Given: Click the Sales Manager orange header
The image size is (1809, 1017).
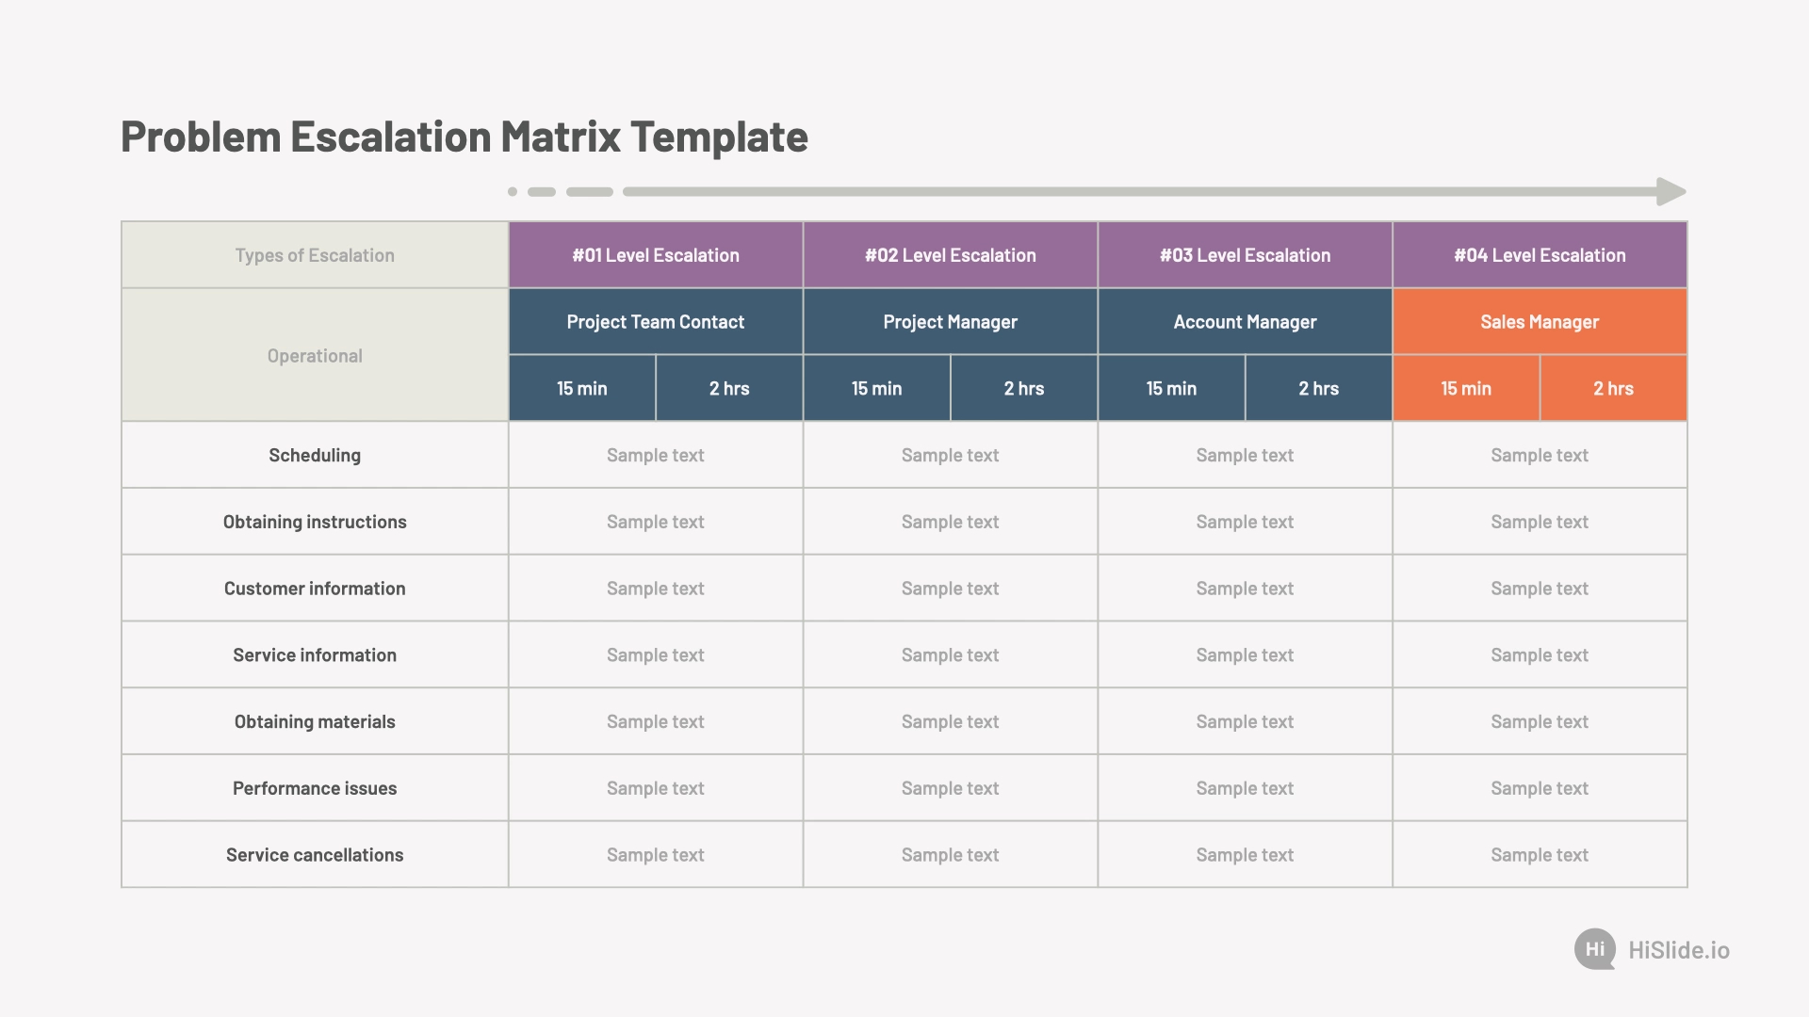Looking at the screenshot, I should click(1540, 320).
